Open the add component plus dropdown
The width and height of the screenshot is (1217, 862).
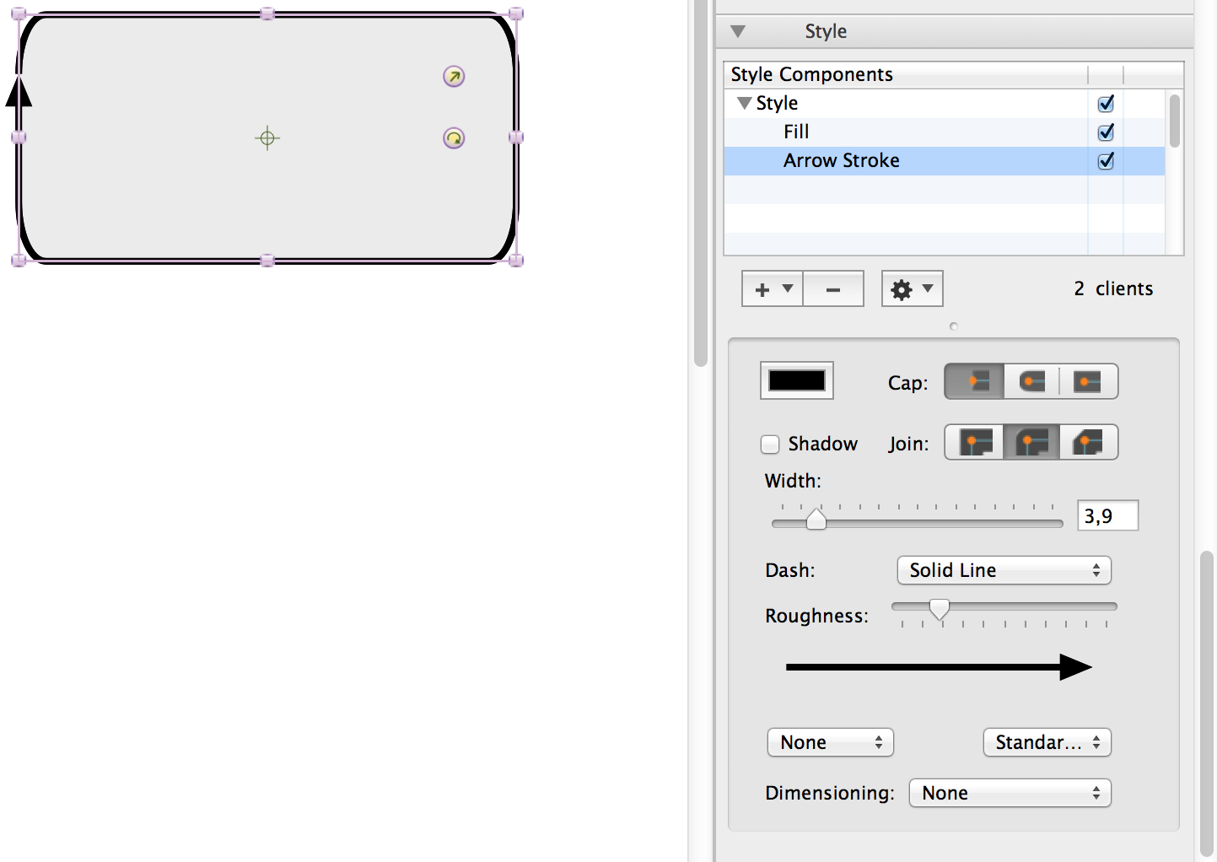[773, 289]
